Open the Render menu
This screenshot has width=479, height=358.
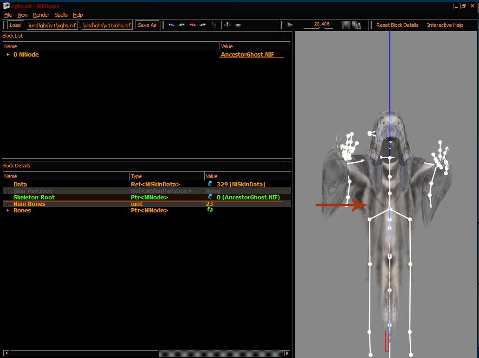coord(41,15)
